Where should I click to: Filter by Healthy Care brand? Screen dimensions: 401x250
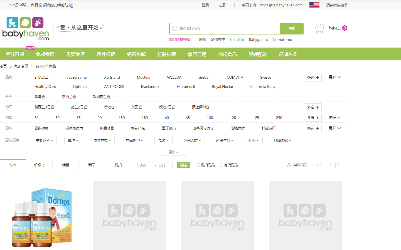(x=45, y=86)
